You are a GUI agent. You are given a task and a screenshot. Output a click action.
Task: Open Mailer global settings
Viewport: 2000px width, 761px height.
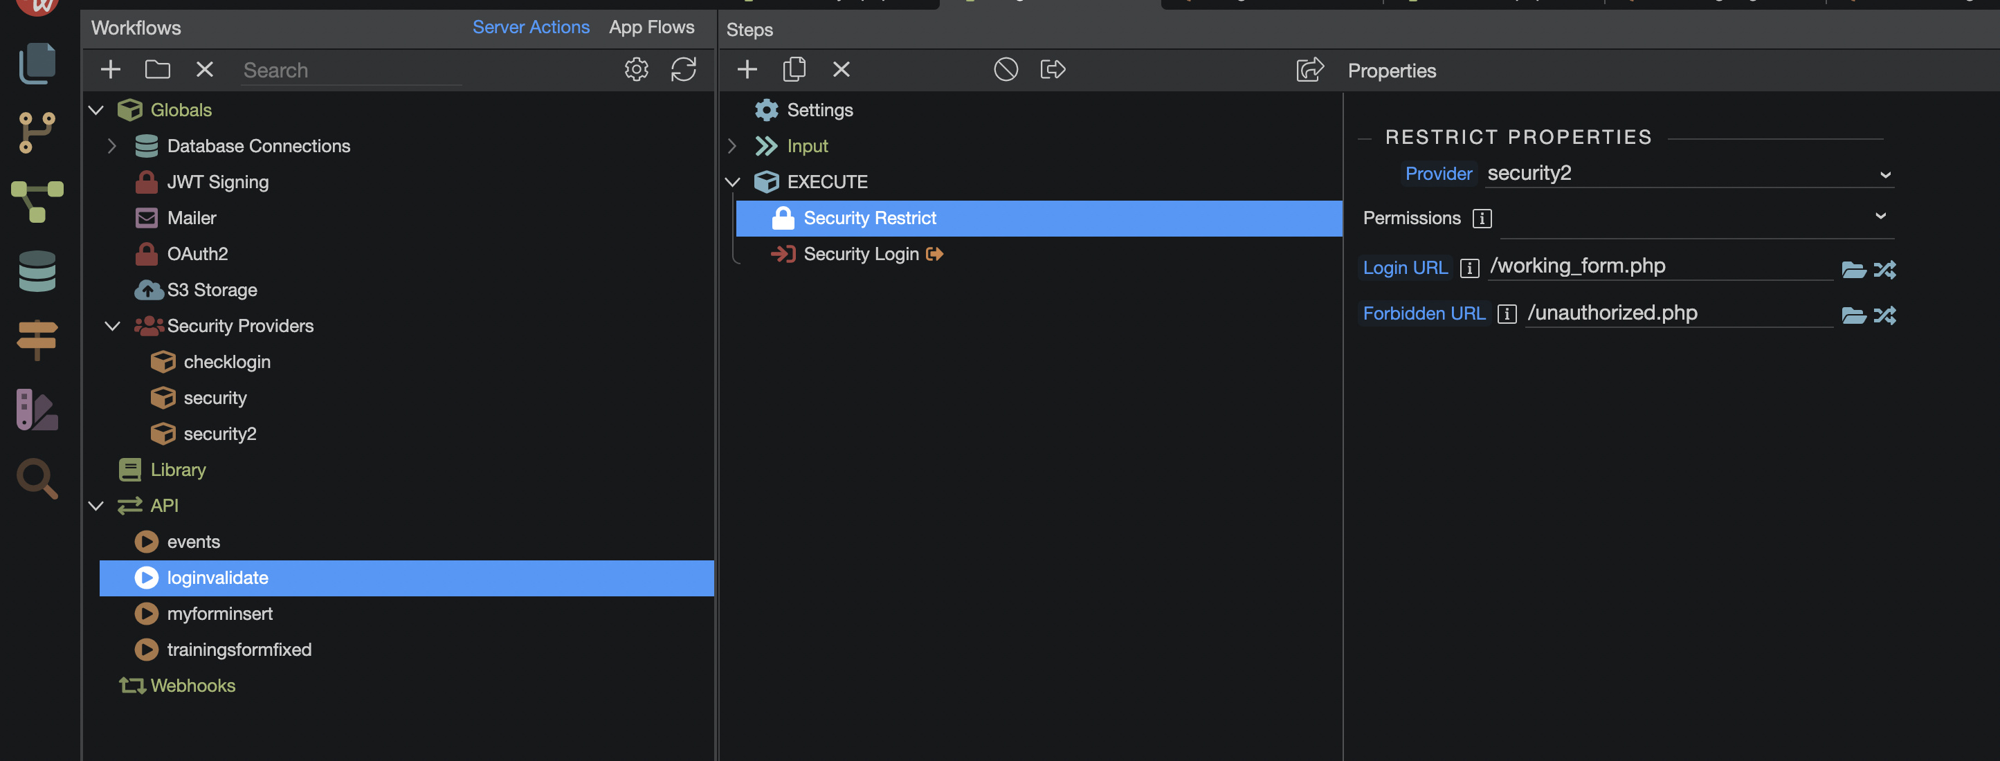coord(192,218)
